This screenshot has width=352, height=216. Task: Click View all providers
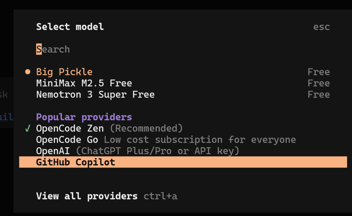tap(87, 196)
